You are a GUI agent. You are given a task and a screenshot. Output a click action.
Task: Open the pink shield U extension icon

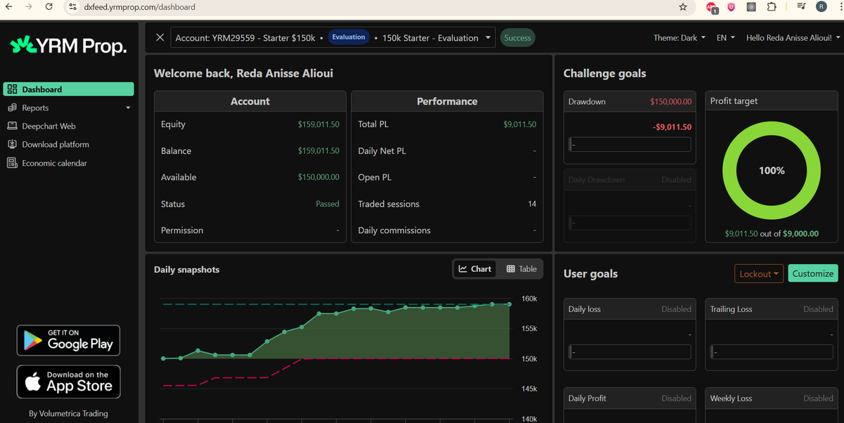pos(731,6)
